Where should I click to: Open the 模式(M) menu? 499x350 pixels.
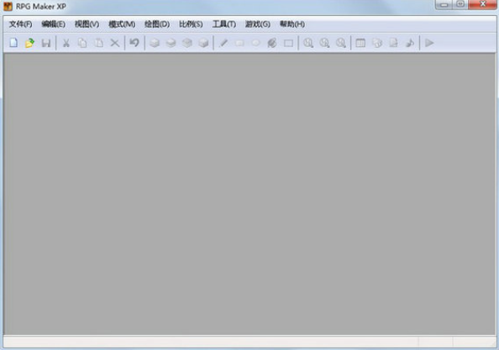tap(122, 24)
